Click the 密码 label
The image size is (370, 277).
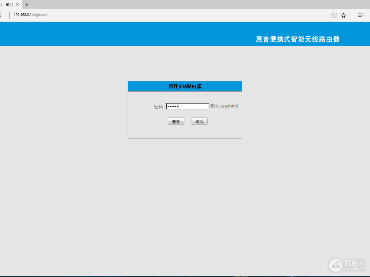[159, 107]
